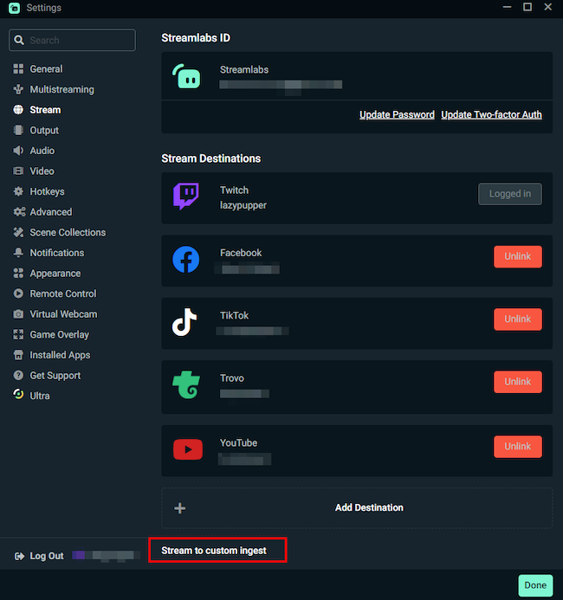563x600 pixels.
Task: Click the General grid icon in sidebar
Action: 18,69
